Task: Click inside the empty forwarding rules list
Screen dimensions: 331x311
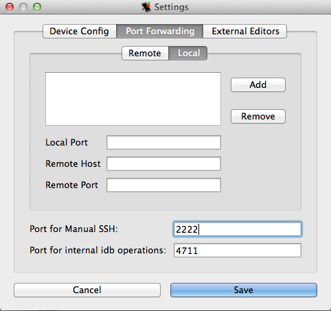Action: click(133, 99)
